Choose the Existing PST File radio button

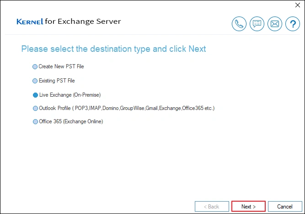[35, 81]
